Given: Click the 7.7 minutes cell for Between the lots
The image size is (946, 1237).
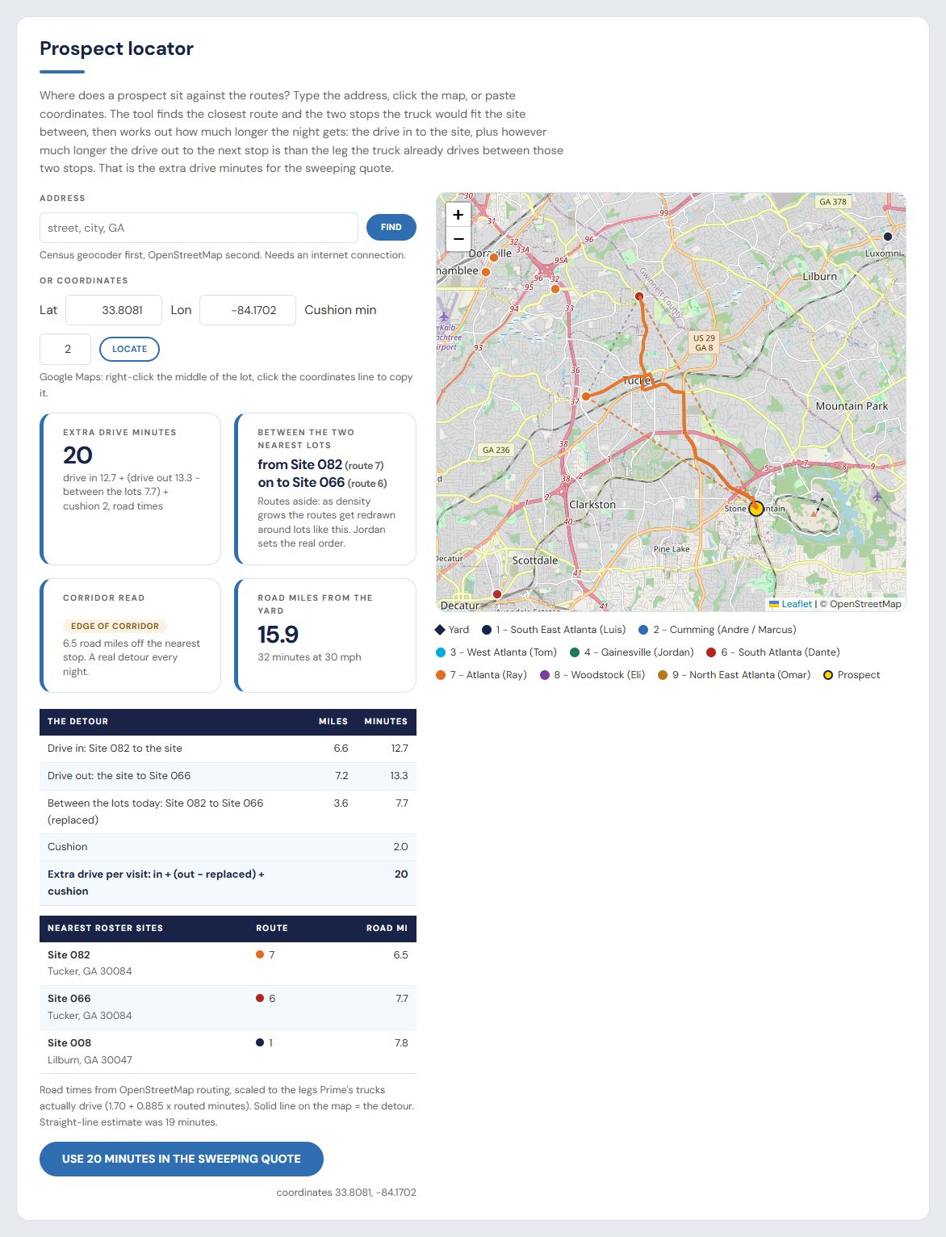Looking at the screenshot, I should 402,803.
